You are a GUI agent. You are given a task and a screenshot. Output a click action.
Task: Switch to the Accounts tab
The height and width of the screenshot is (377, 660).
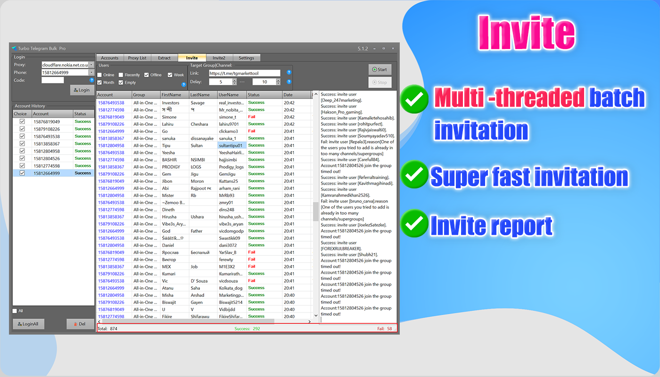click(x=110, y=58)
